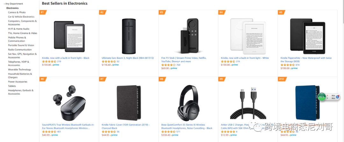Go back to Any Department

pos(14,4)
